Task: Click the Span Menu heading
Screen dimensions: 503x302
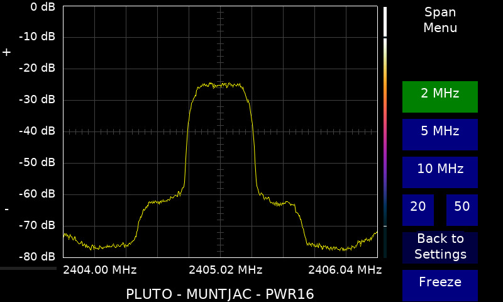Action: (x=439, y=20)
